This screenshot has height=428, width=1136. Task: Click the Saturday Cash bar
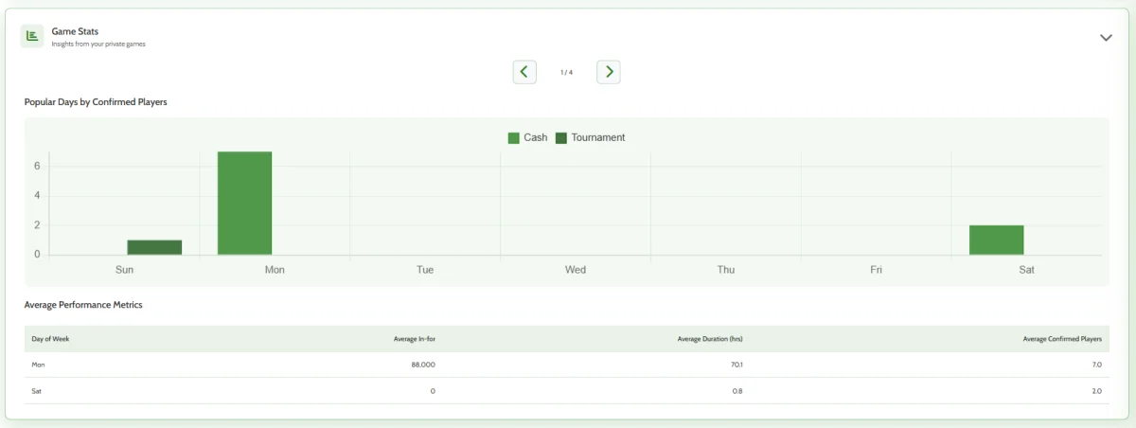pyautogui.click(x=996, y=240)
